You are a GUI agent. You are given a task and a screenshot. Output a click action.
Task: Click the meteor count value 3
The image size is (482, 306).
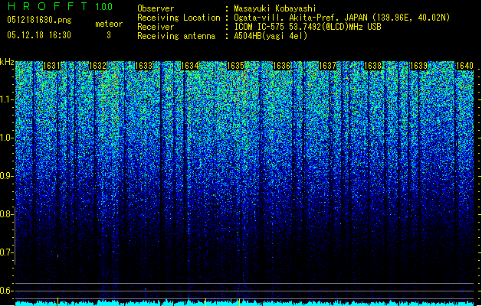click(x=109, y=35)
